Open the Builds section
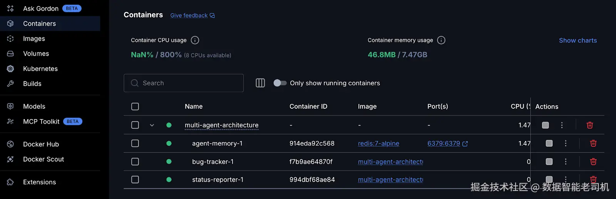The width and height of the screenshot is (616, 199). [50, 83]
